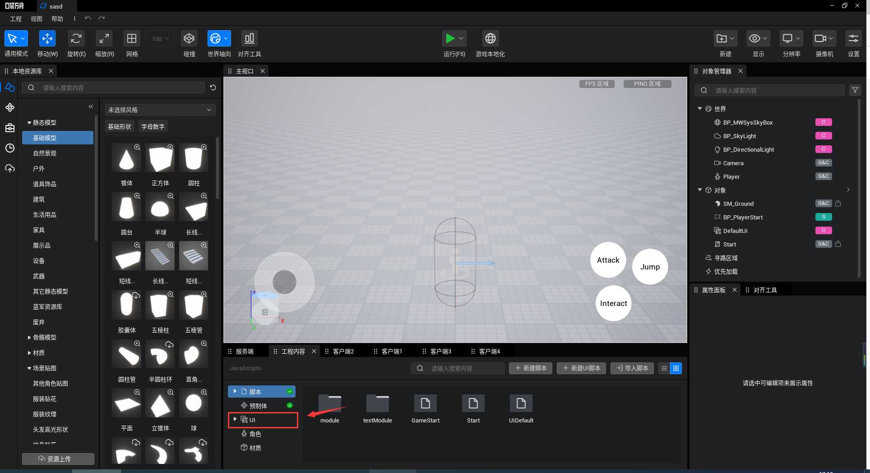Switch project content to grid view

[x=676, y=368]
